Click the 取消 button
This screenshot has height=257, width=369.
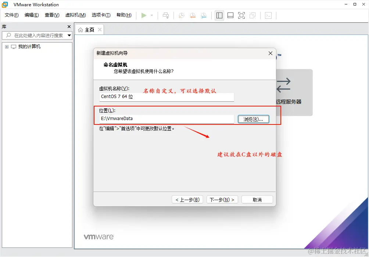click(257, 200)
